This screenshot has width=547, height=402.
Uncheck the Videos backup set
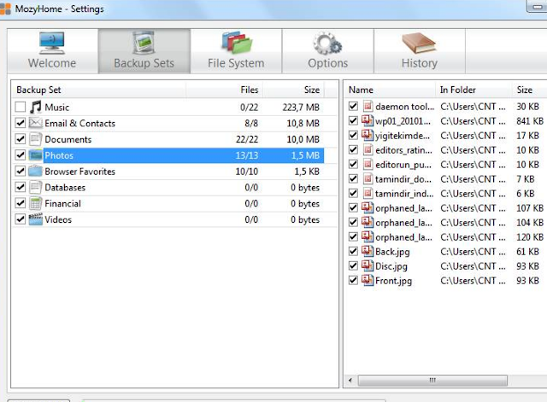(21, 218)
